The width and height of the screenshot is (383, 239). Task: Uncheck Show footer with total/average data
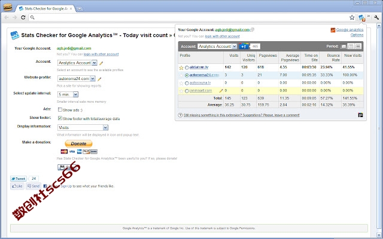(60, 118)
